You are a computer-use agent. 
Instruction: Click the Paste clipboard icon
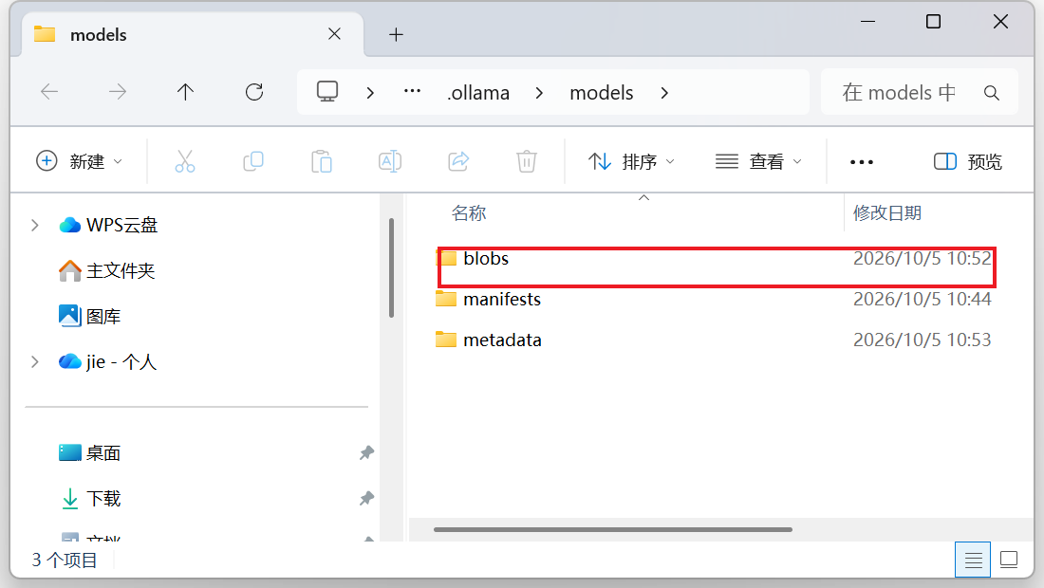[322, 161]
